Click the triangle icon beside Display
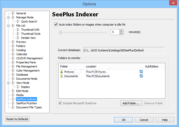Image resolution: width=179 pixels, height=127 pixels. coord(18,87)
